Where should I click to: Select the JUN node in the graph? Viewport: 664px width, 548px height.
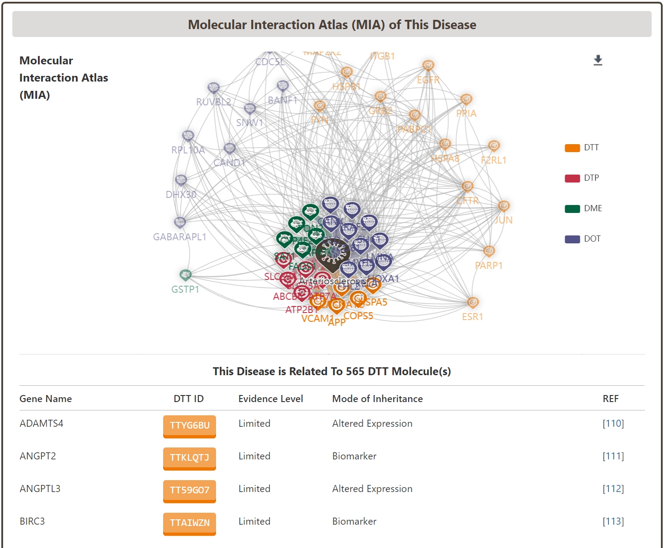click(504, 206)
